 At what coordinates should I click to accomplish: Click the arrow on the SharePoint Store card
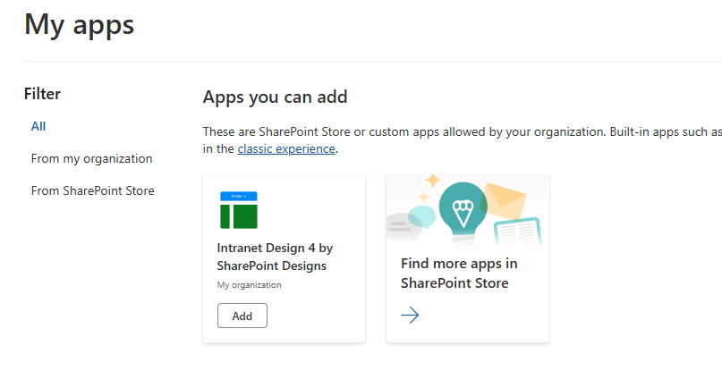(x=410, y=316)
